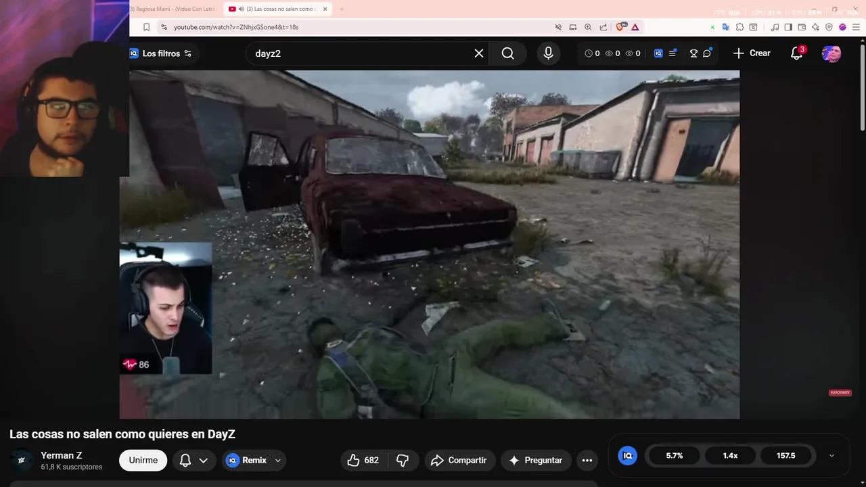Click the IQ icon in stats bar

click(x=627, y=456)
